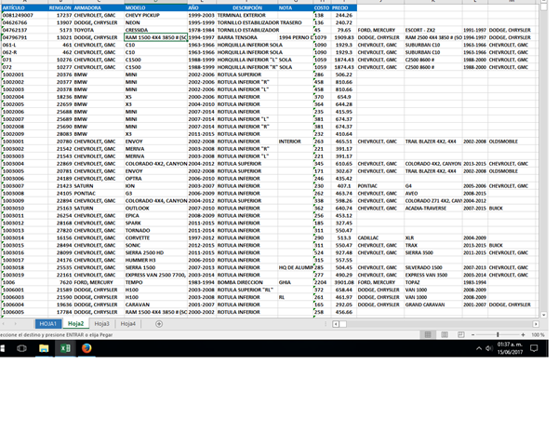The image size is (558, 447).
Task: Switch to Page Break Preview view
Action: [x=461, y=334]
